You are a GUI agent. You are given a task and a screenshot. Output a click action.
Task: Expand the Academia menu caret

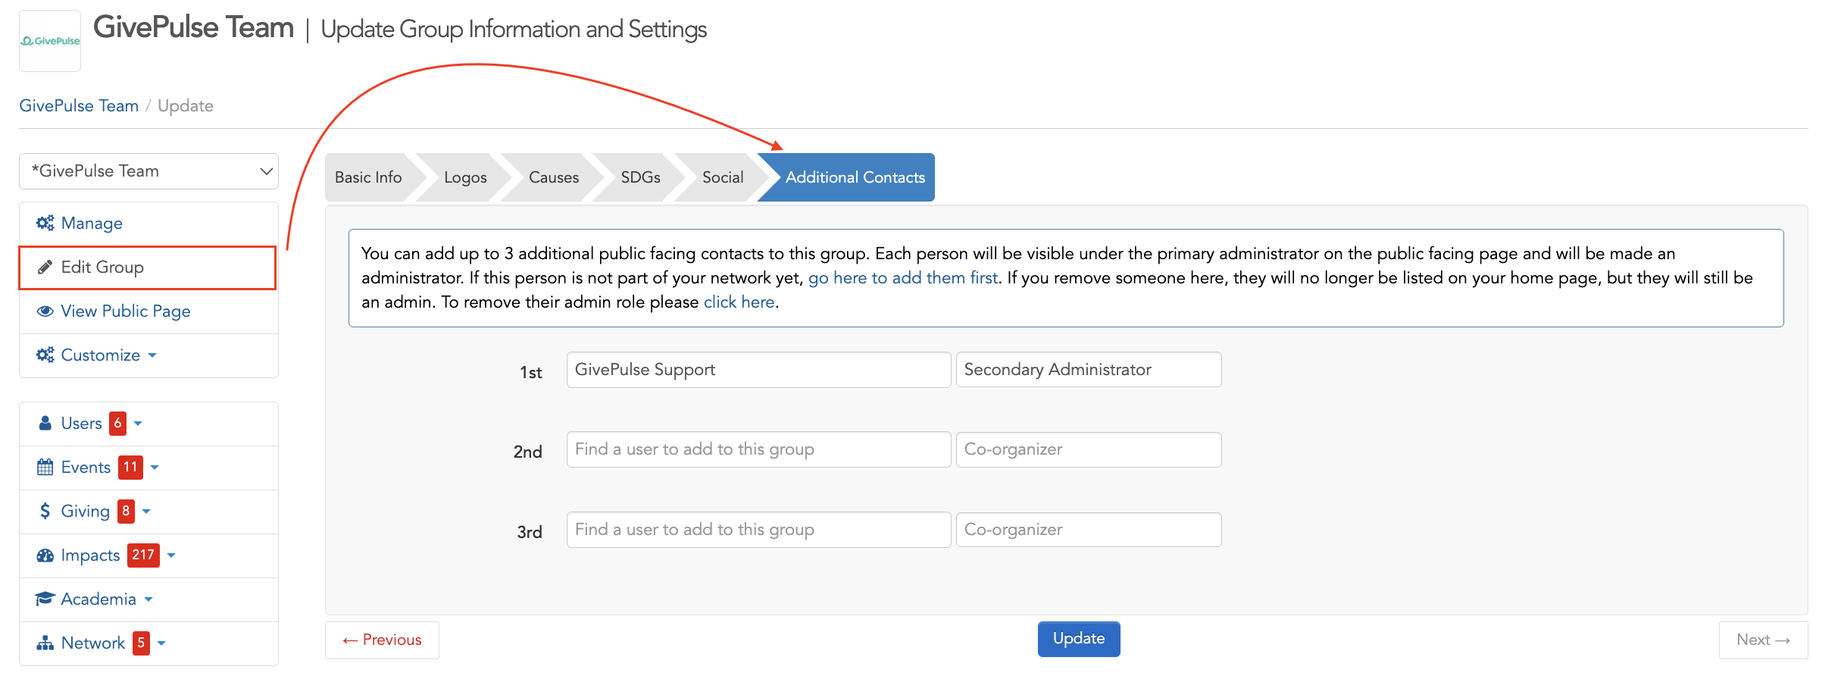148,599
